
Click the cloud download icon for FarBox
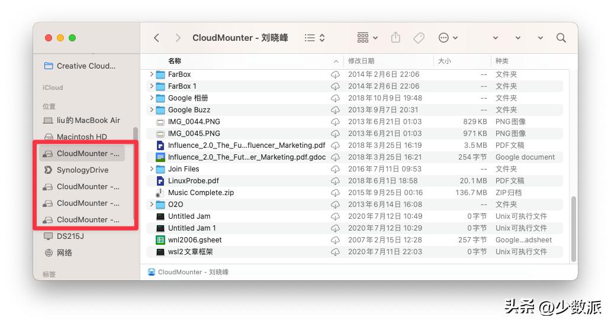[x=335, y=74]
